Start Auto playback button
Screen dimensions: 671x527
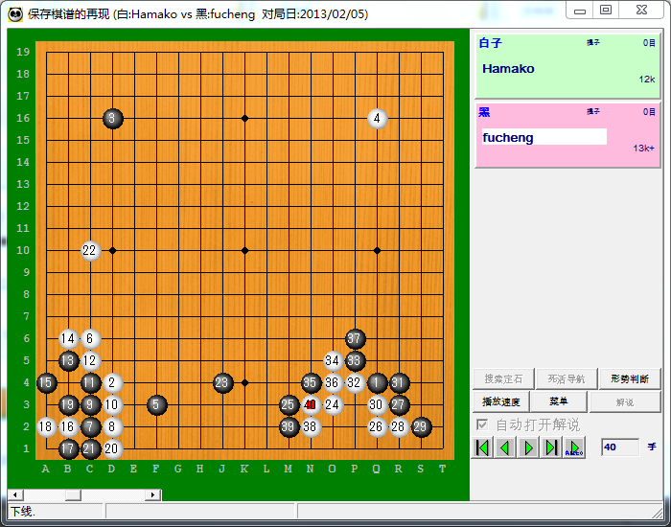[574, 447]
